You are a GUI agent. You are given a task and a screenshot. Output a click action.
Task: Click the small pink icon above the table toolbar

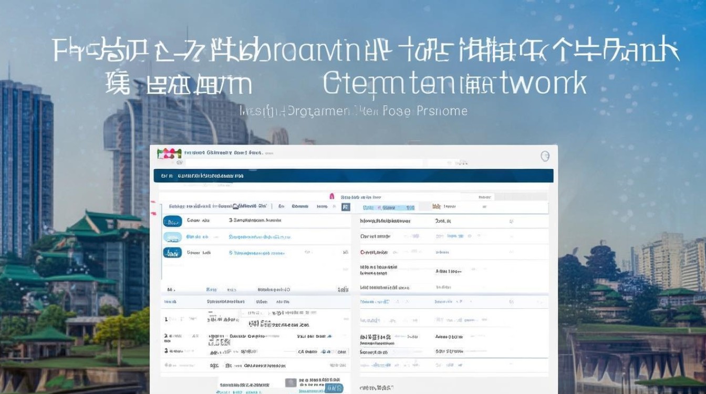click(332, 196)
